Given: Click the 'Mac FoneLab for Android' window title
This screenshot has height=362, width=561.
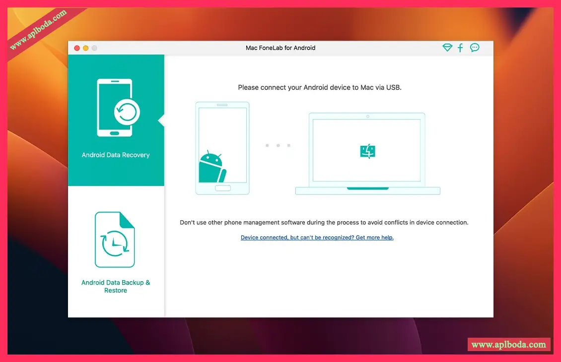Looking at the screenshot, I should (x=280, y=48).
